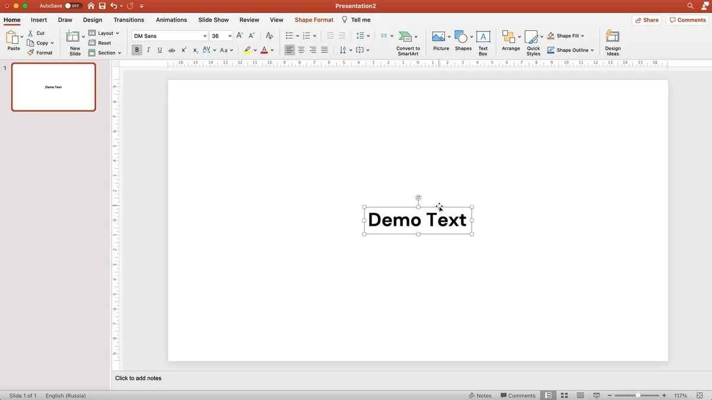The image size is (712, 400).
Task: Click the Tell me search box
Action: click(357, 20)
